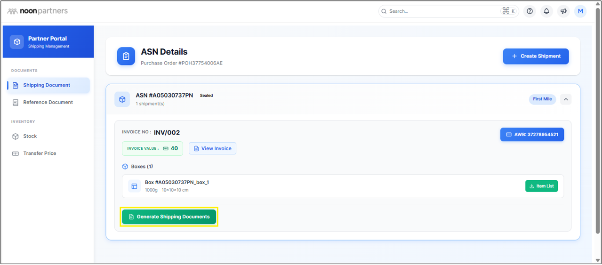Select Transfer Price in sidebar

(40, 153)
